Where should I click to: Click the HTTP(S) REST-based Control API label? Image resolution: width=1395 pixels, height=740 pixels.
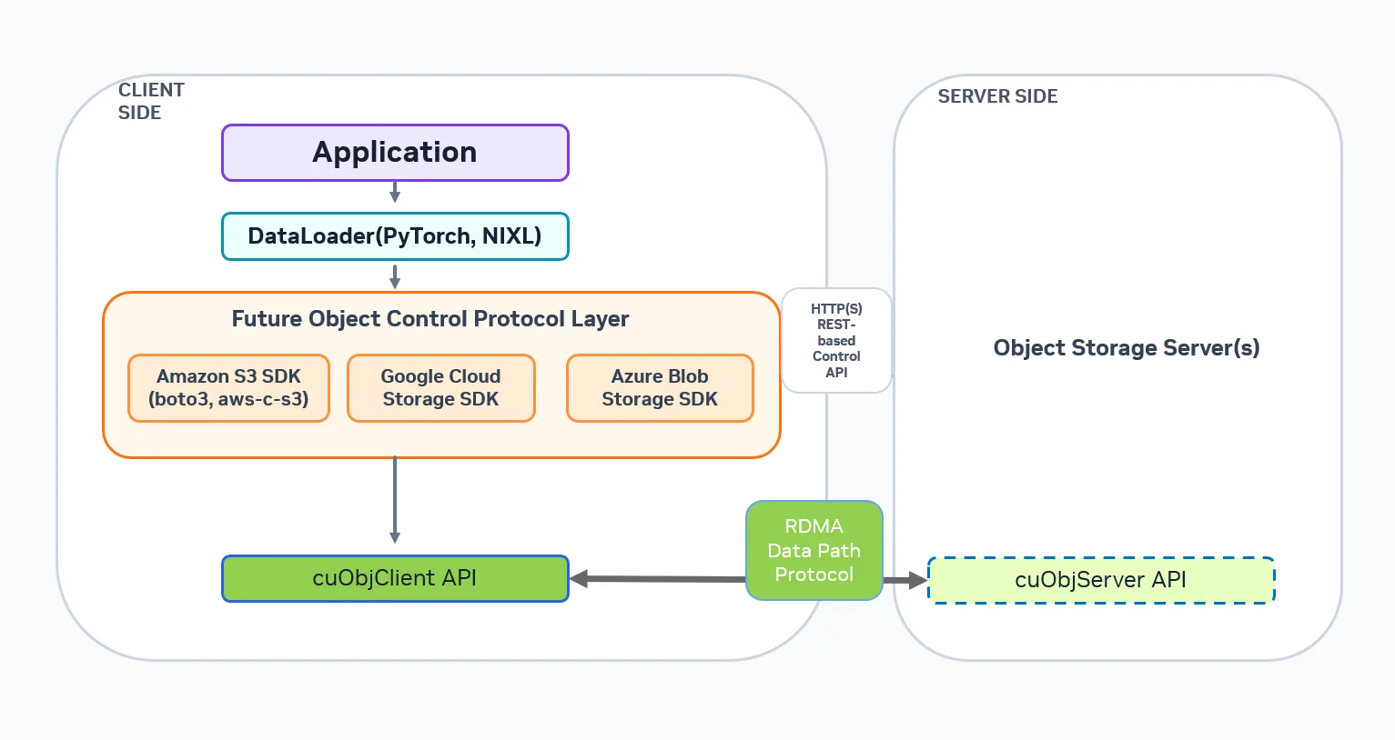coord(836,341)
